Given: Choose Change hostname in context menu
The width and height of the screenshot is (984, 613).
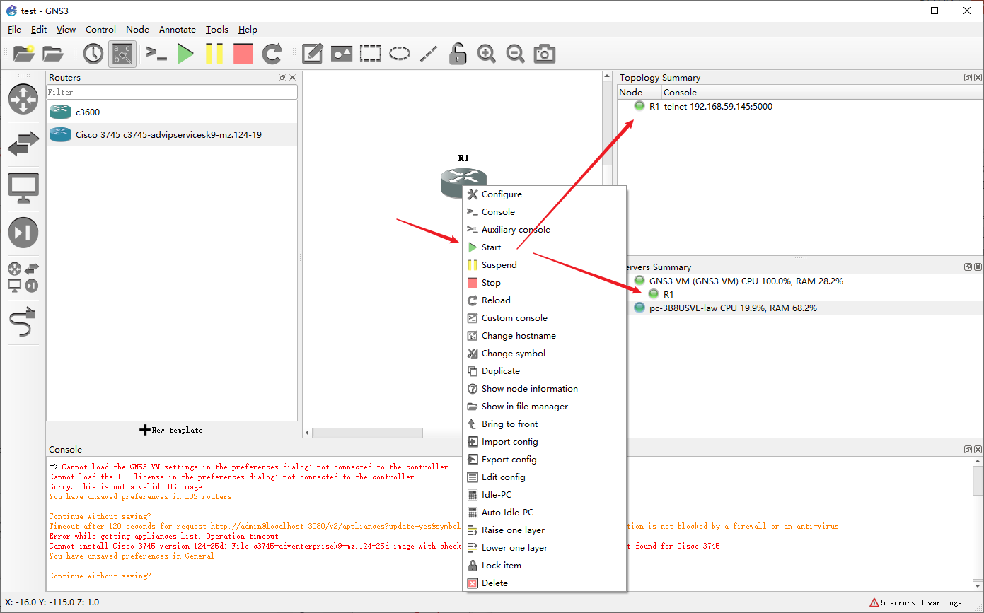Looking at the screenshot, I should pos(544,336).
